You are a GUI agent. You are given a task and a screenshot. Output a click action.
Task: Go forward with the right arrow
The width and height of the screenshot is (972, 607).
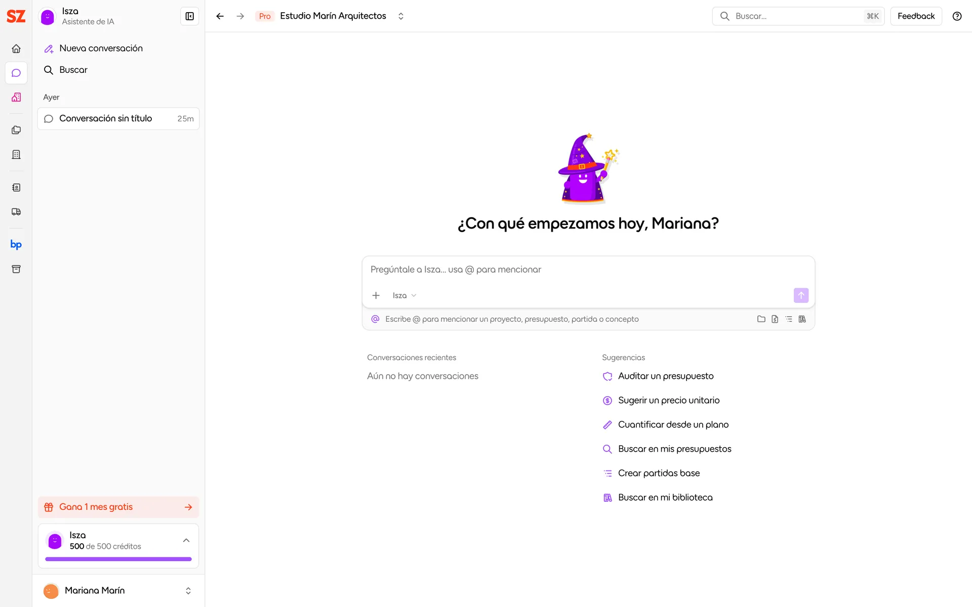[x=240, y=16]
